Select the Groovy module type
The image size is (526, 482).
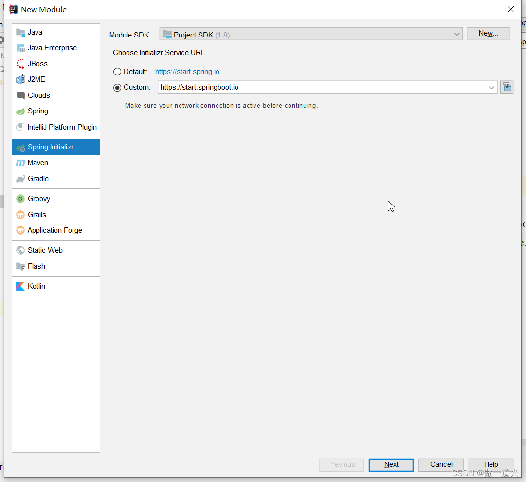38,198
